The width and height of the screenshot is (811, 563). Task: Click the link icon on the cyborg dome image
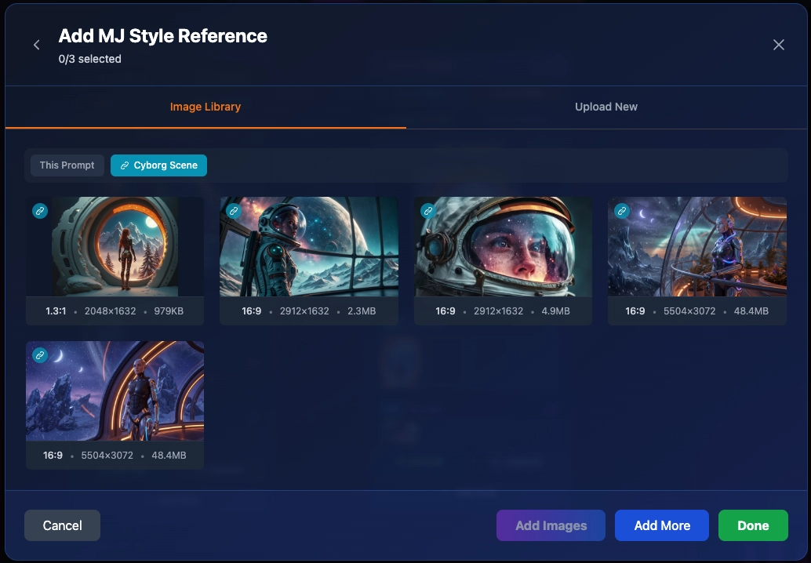622,211
